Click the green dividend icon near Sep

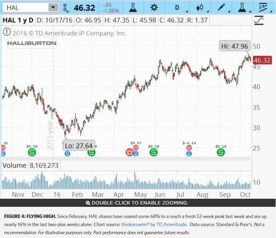click(221, 152)
